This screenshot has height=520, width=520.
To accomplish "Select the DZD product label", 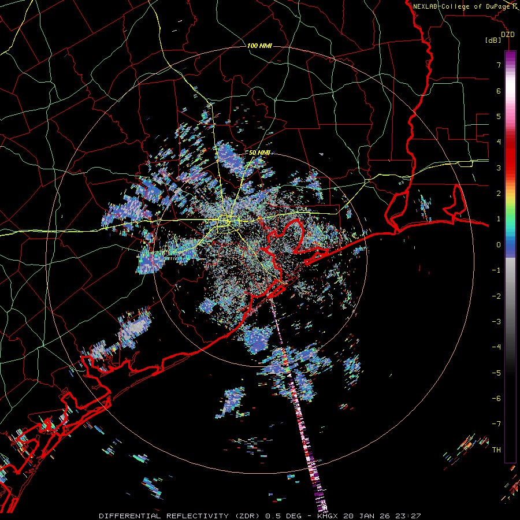I will [507, 35].
